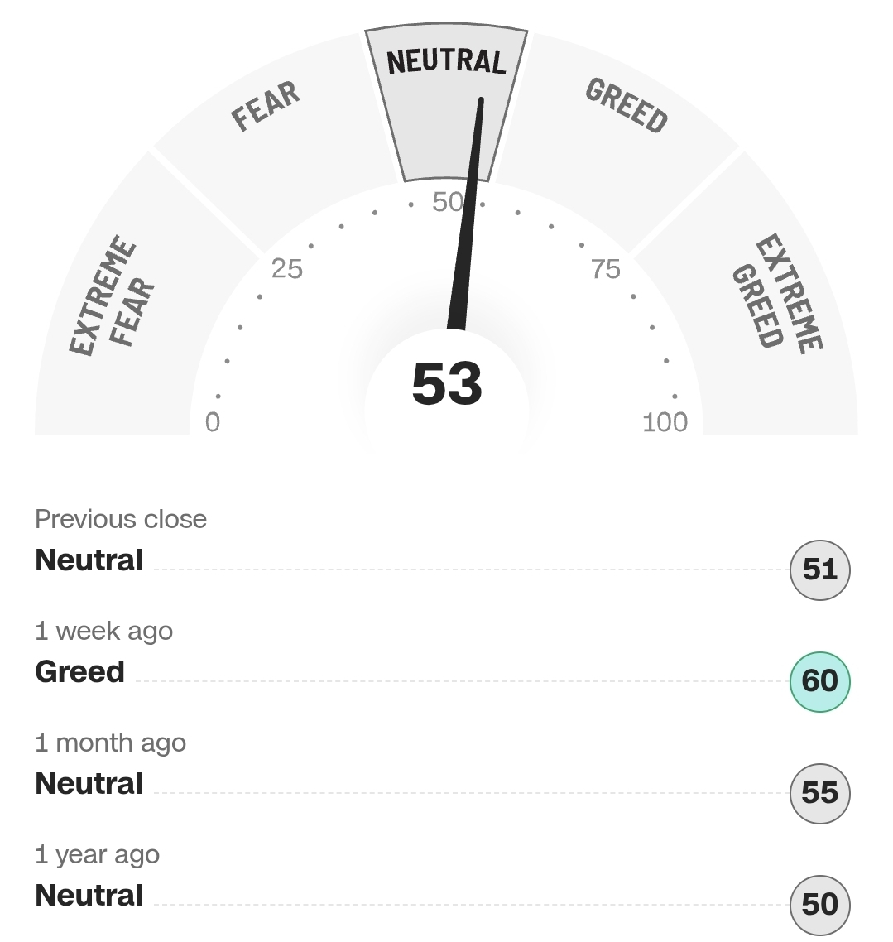
Task: Click the Neutral gauge segment
Action: pos(446,102)
